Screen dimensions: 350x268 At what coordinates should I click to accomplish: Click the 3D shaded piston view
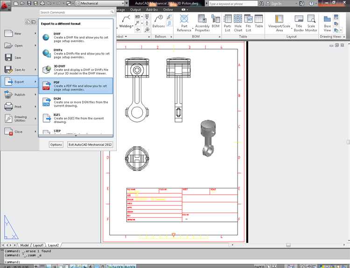click(208, 138)
